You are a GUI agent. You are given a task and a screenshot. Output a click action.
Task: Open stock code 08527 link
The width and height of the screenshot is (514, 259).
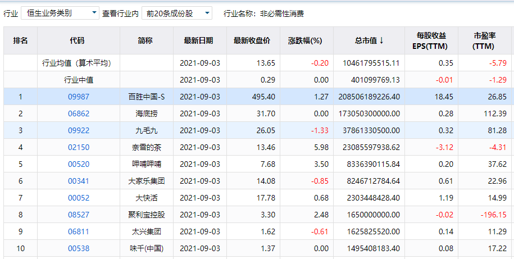(x=79, y=215)
